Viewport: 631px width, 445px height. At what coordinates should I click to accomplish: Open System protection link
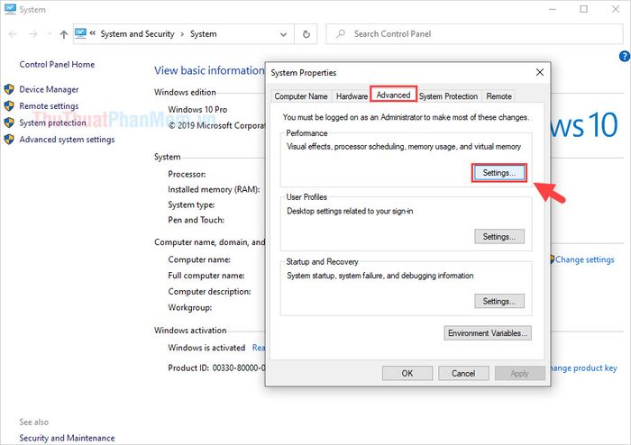52,123
